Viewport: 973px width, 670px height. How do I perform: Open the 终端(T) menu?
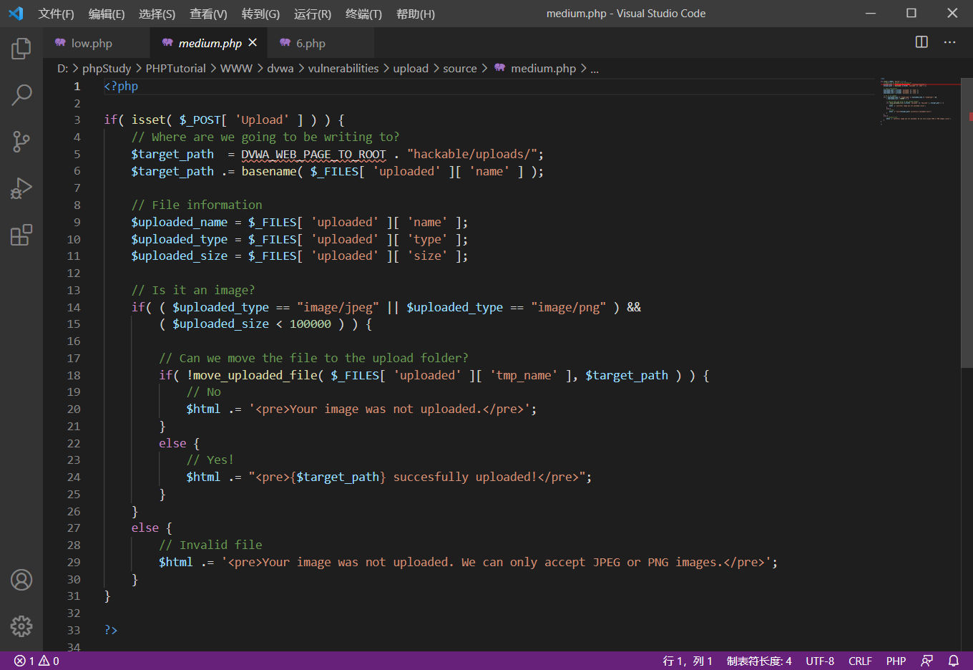pyautogui.click(x=363, y=14)
